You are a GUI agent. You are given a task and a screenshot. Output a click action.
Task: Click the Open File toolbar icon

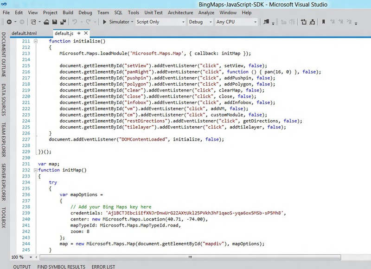coord(47,22)
